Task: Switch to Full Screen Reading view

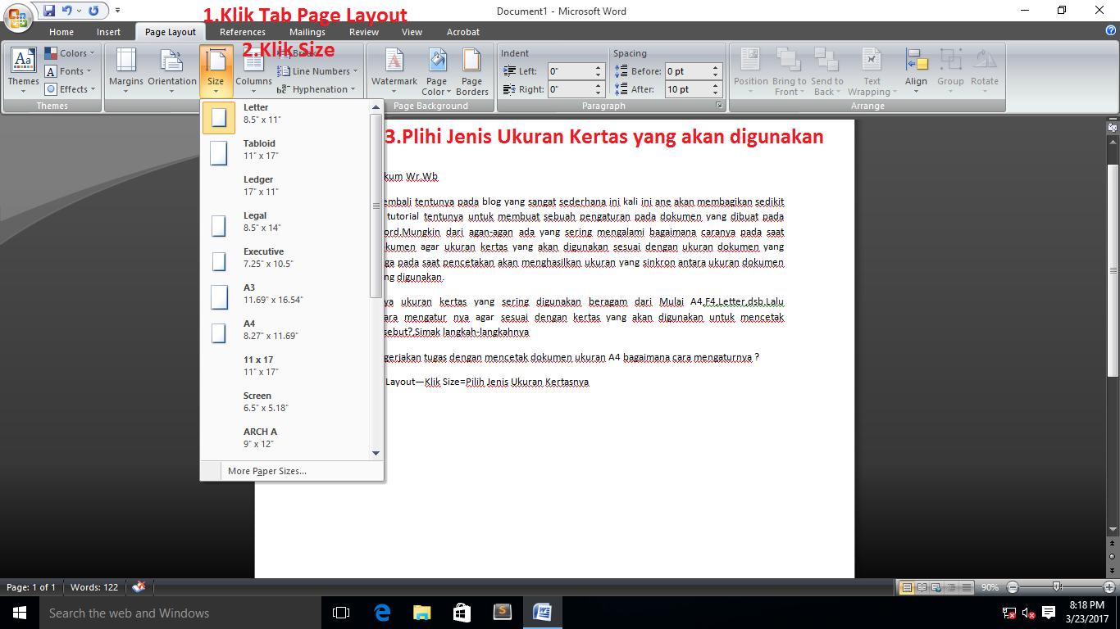Action: (922, 587)
